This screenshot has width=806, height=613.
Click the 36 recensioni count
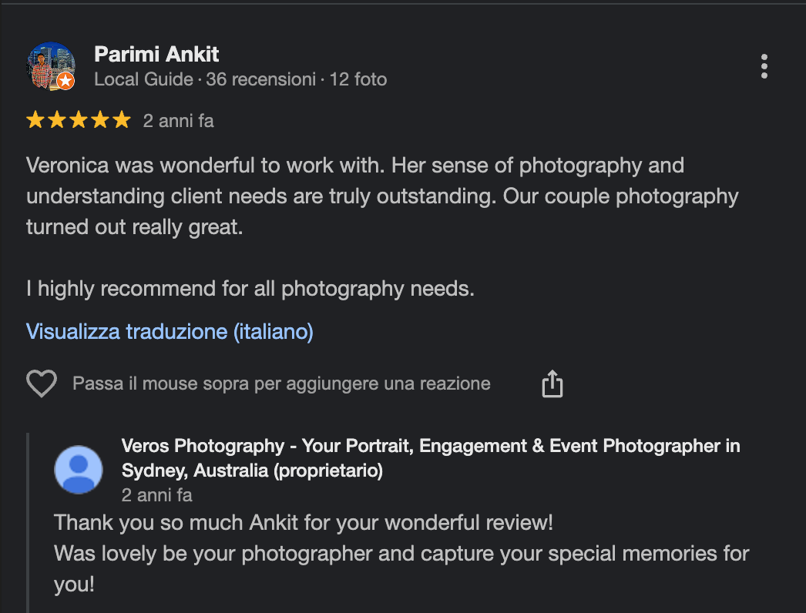[x=260, y=79]
